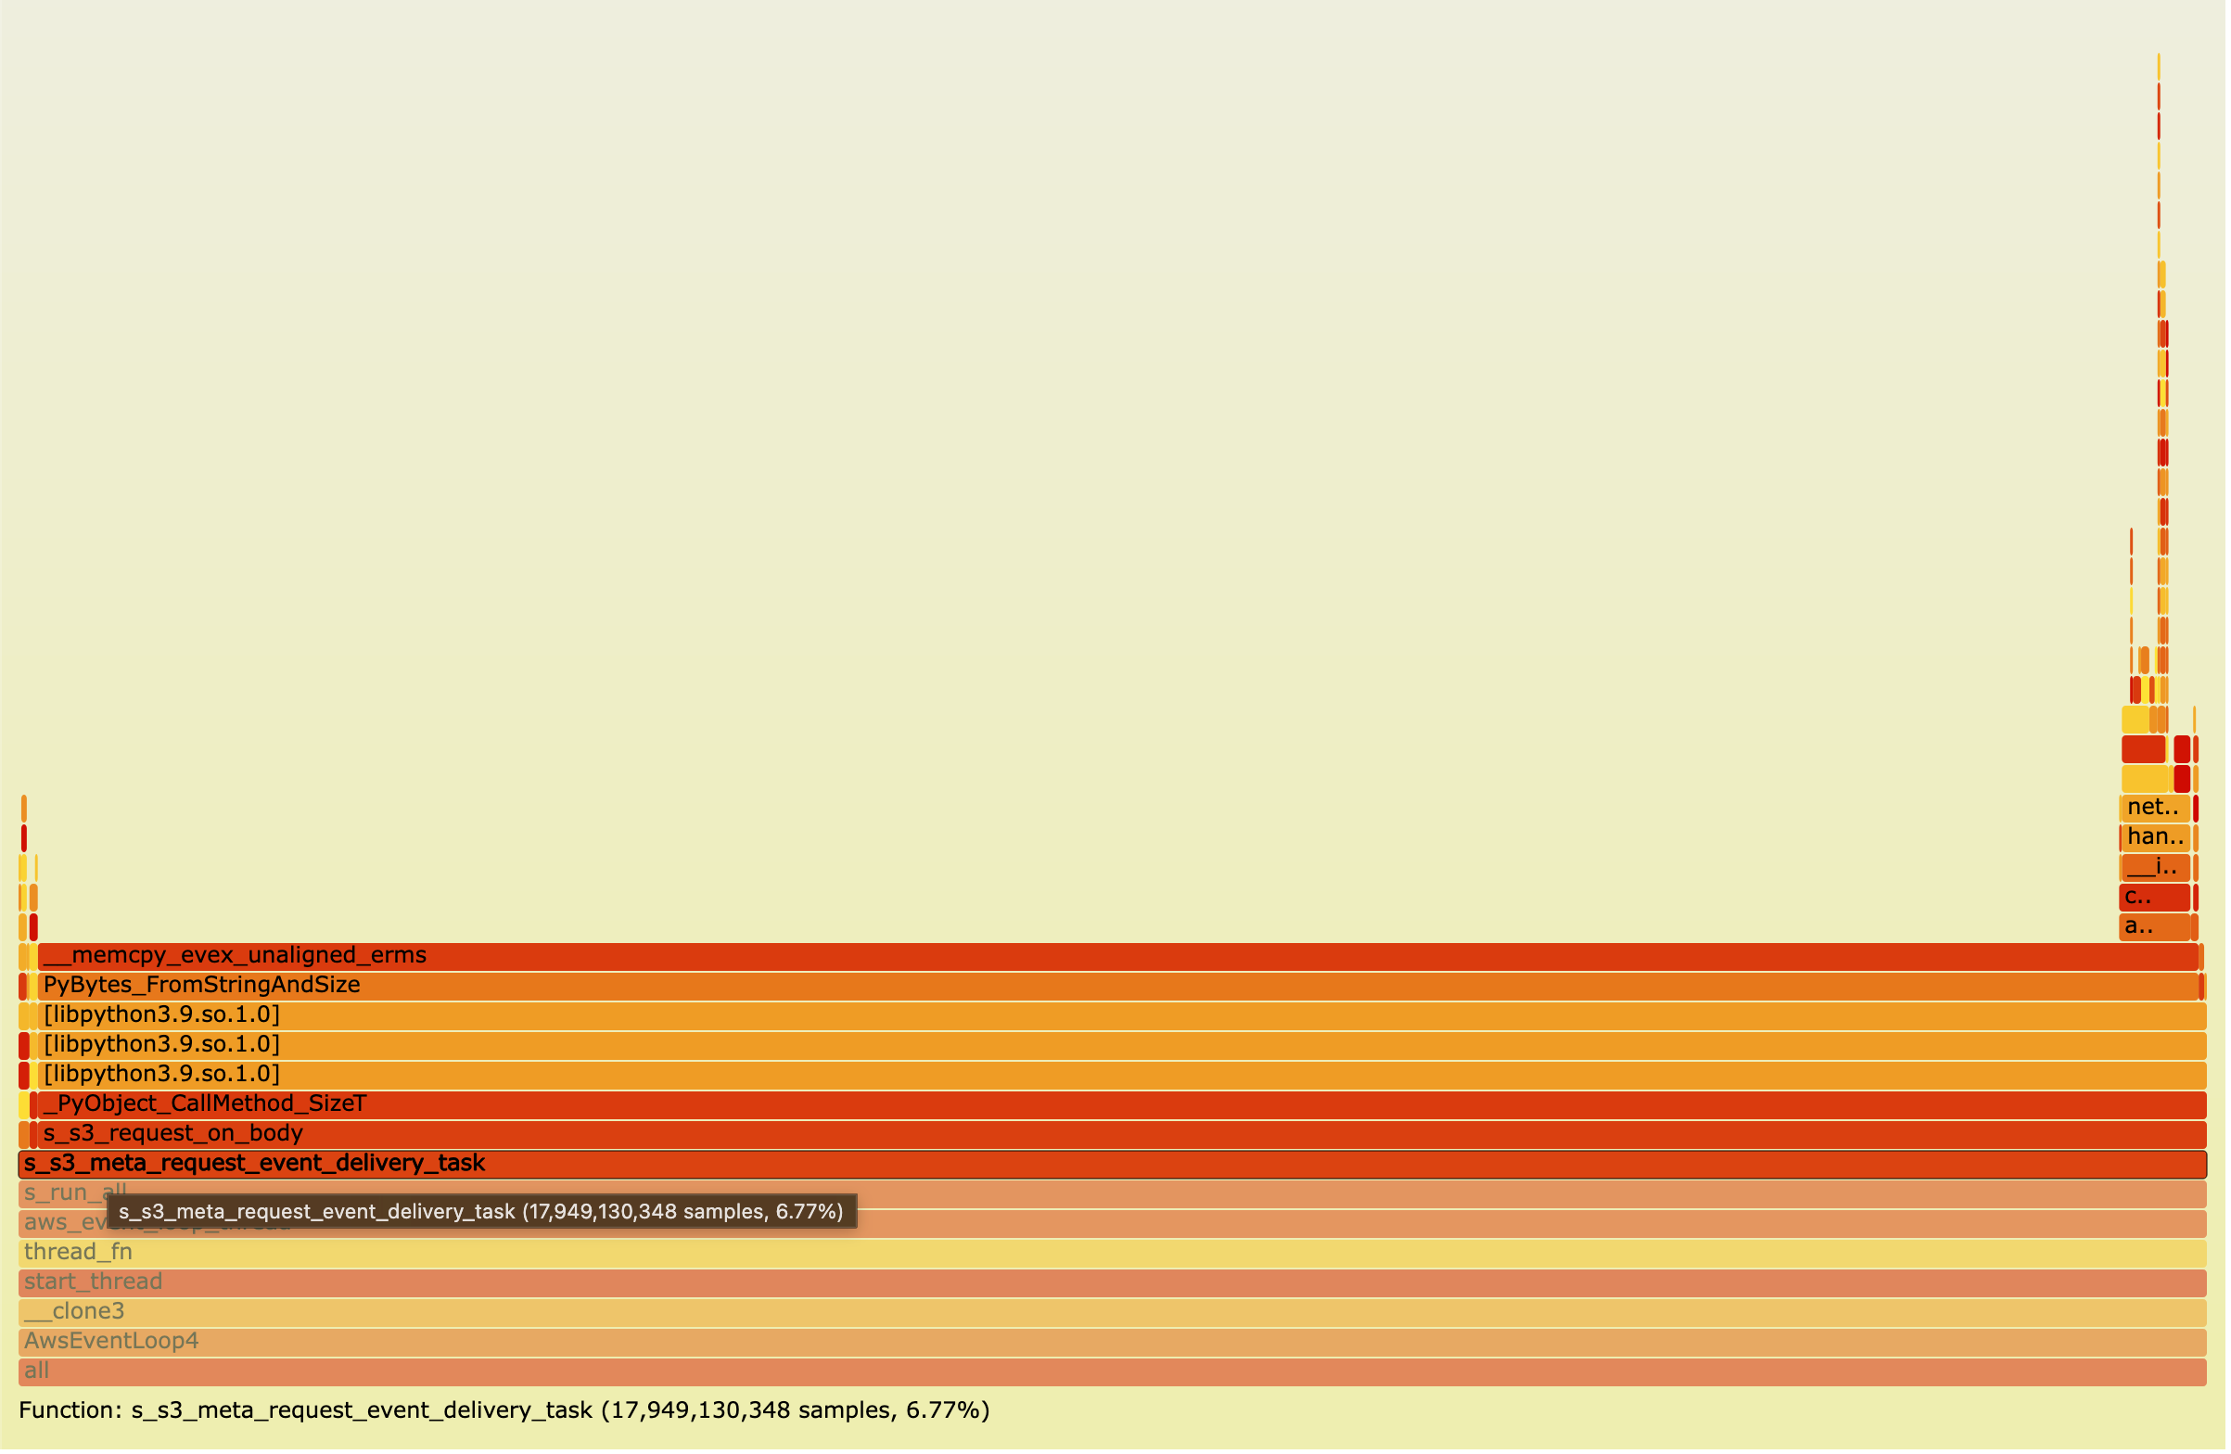Open the lowest libpython3.9.so.1.0 frame

(x=1125, y=1074)
